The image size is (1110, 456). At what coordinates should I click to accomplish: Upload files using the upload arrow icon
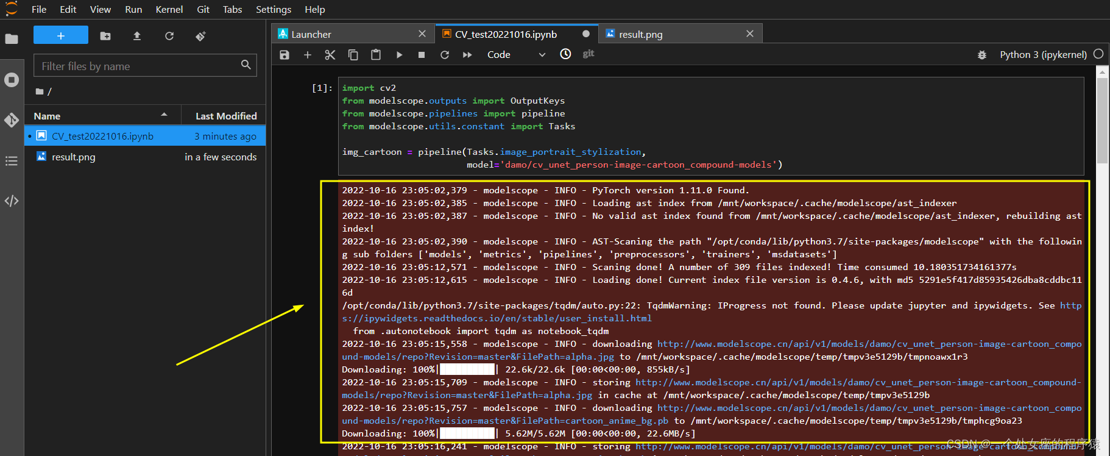(x=137, y=36)
